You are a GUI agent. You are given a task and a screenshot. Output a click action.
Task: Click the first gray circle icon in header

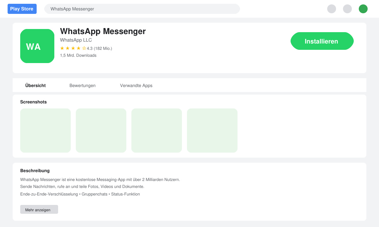click(x=332, y=9)
